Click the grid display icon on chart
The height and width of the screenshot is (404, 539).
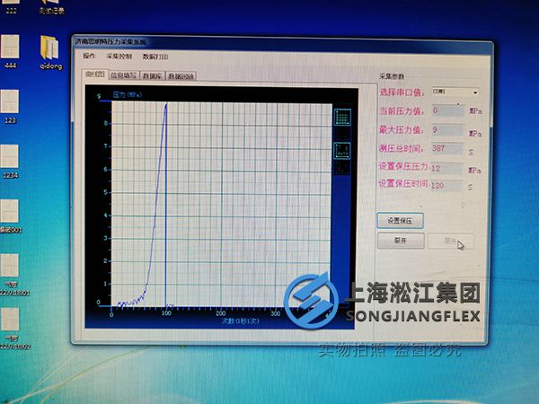coord(342,118)
